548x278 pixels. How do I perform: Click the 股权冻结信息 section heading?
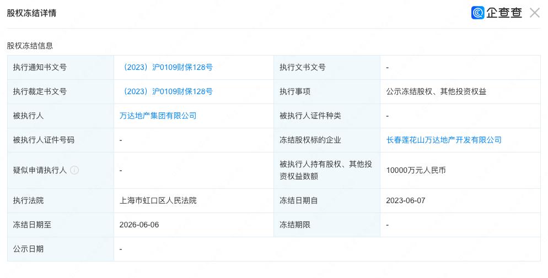tap(30, 46)
